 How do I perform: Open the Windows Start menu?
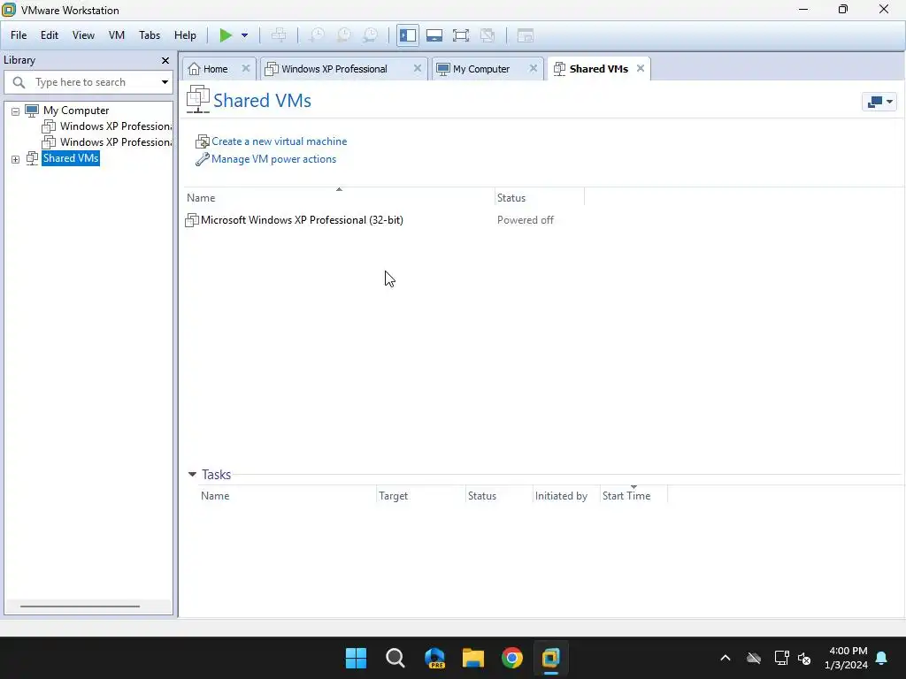pyautogui.click(x=356, y=658)
